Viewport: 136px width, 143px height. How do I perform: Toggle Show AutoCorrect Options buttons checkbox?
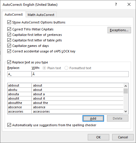tap(9, 22)
